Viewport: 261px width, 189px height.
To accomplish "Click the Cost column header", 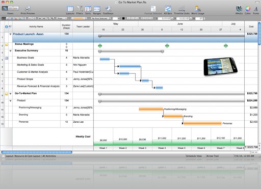I will [x=251, y=26].
